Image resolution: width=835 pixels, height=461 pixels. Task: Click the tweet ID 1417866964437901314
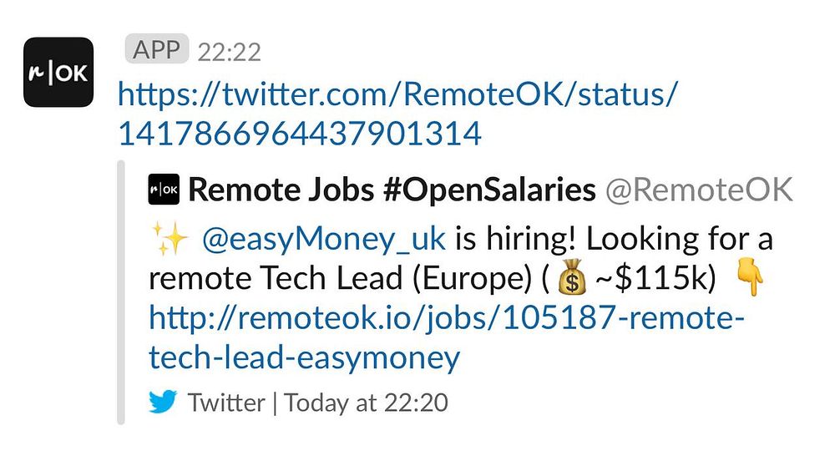click(x=300, y=134)
